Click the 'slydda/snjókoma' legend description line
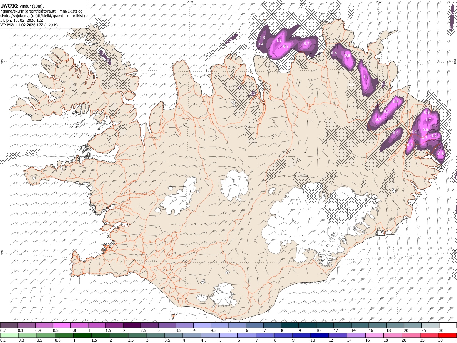The image size is (457, 343). click(x=42, y=16)
